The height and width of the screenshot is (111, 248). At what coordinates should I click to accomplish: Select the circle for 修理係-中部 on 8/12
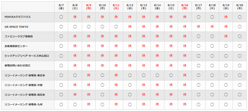tap(130, 85)
